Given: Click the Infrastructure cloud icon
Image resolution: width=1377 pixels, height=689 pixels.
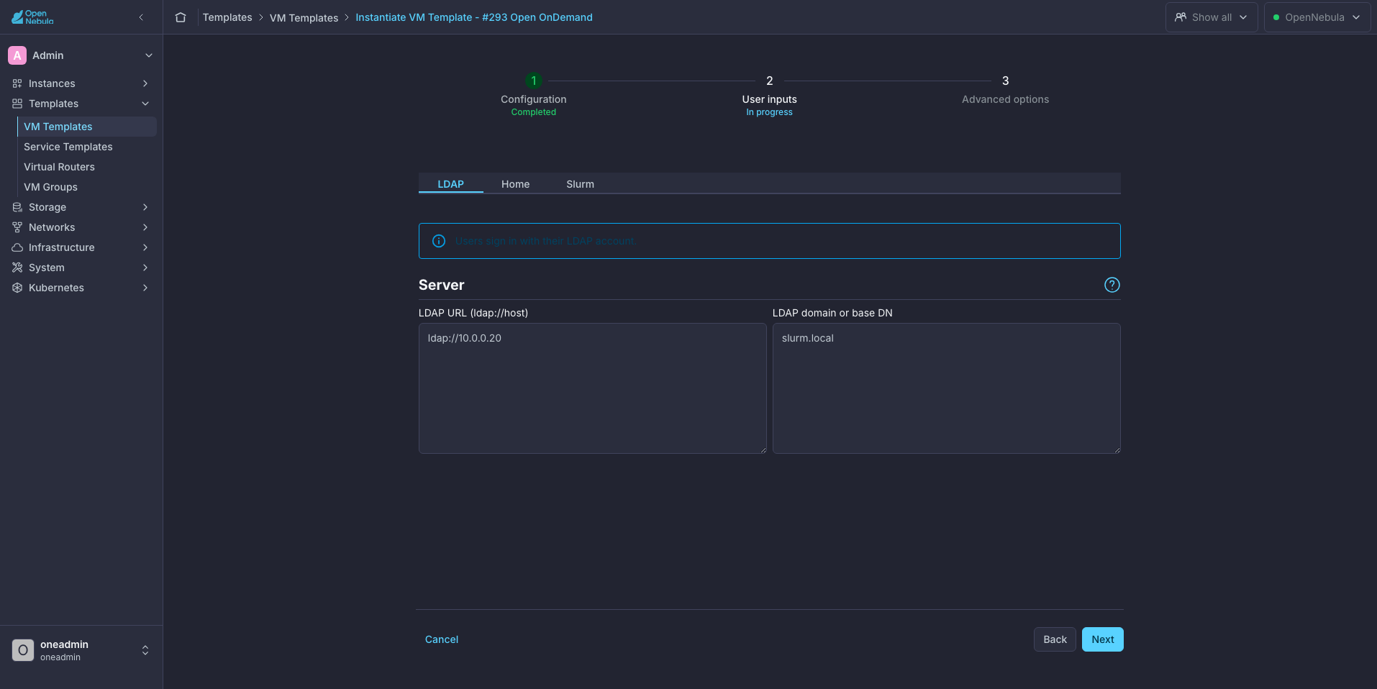Looking at the screenshot, I should click(x=17, y=247).
